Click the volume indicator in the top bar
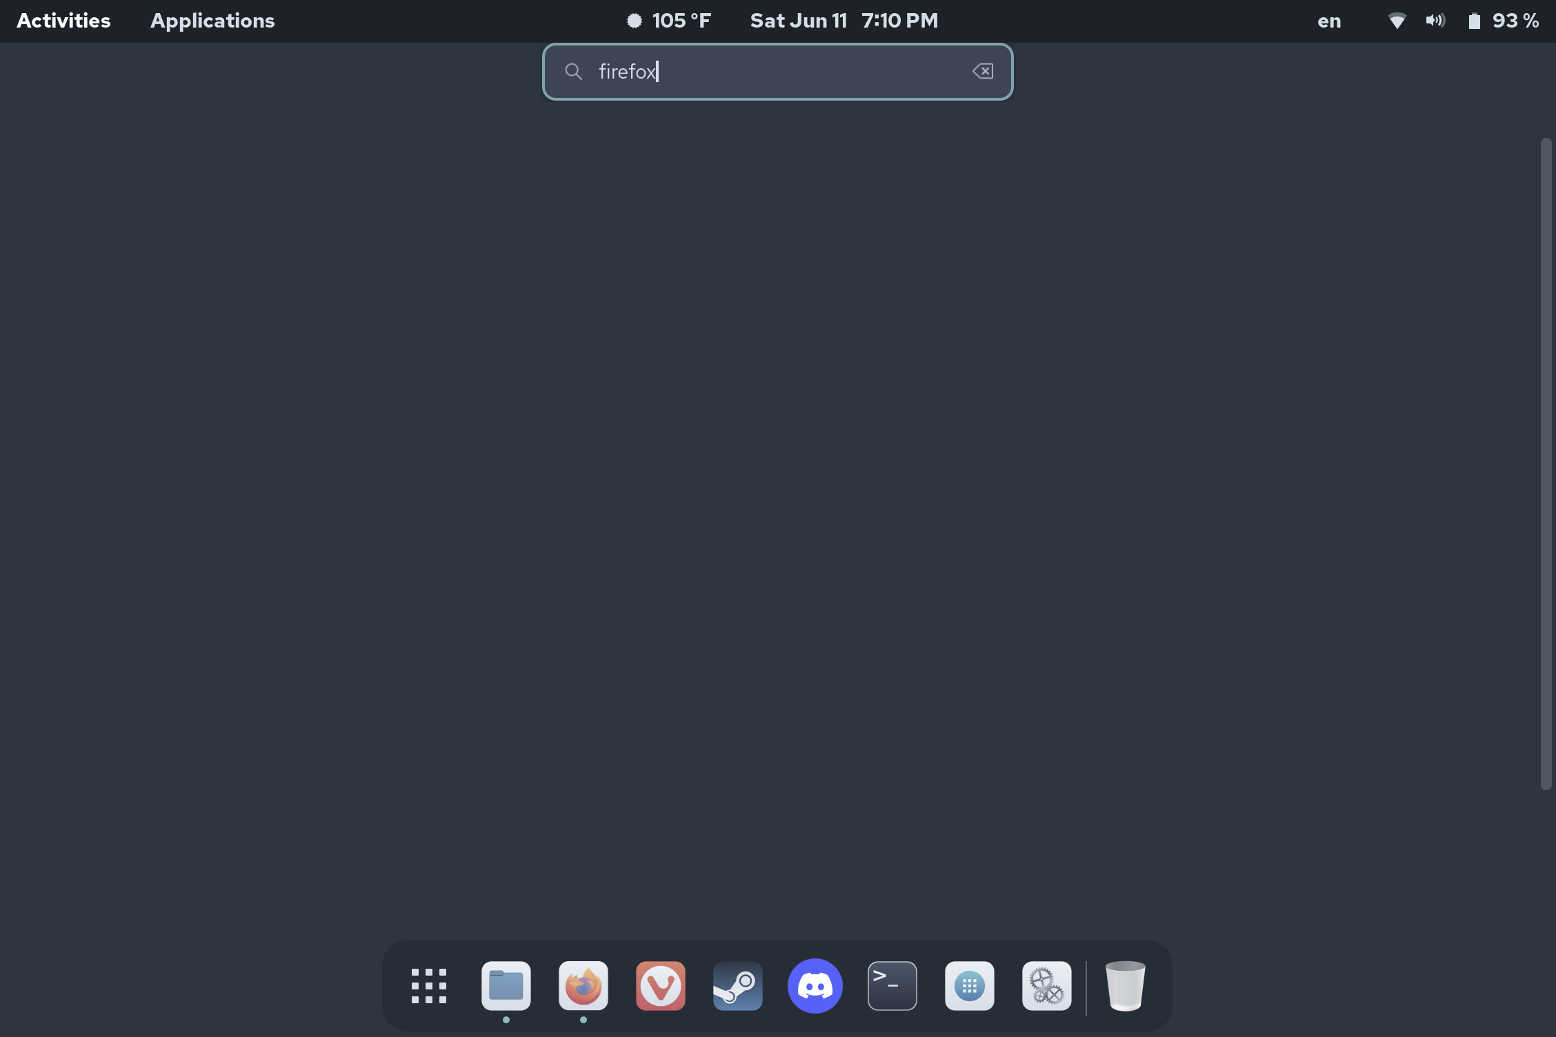 pos(1435,21)
